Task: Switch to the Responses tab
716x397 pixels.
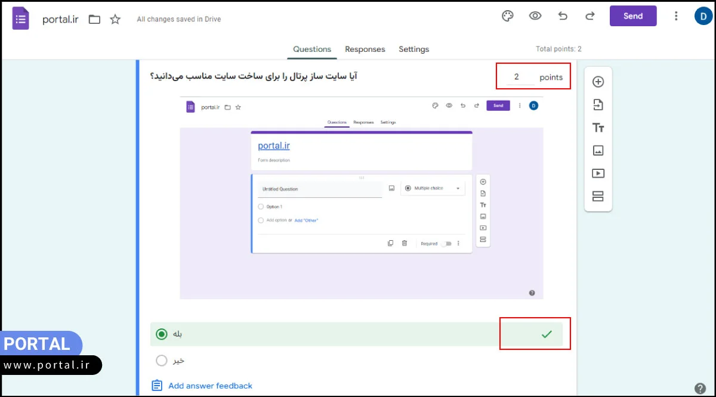Action: [x=365, y=49]
